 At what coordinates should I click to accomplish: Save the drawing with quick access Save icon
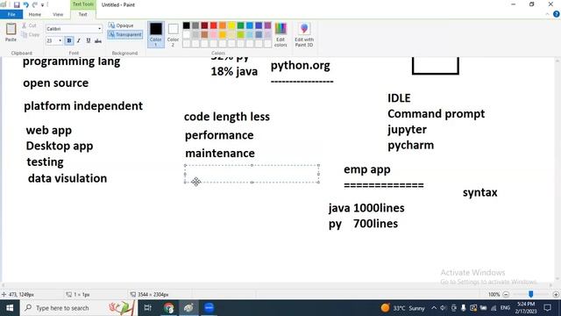(x=17, y=4)
